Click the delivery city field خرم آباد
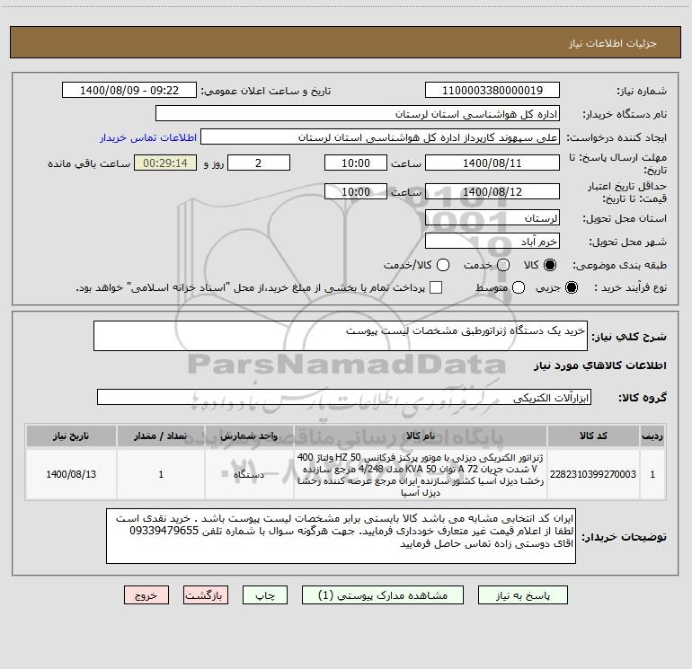 [x=492, y=242]
